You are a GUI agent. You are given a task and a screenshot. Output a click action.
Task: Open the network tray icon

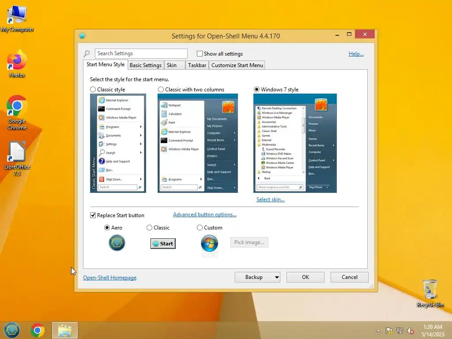(400, 331)
